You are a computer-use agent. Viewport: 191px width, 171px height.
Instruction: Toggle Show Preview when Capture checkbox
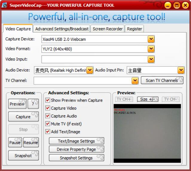(48, 100)
